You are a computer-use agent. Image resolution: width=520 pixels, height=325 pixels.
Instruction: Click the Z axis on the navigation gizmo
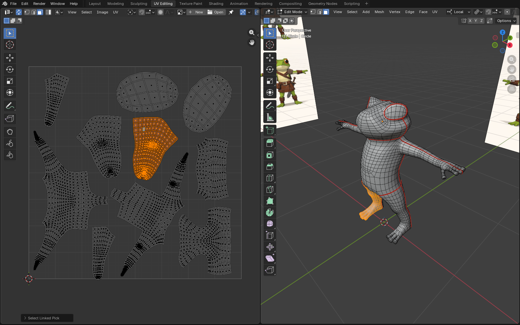502,32
